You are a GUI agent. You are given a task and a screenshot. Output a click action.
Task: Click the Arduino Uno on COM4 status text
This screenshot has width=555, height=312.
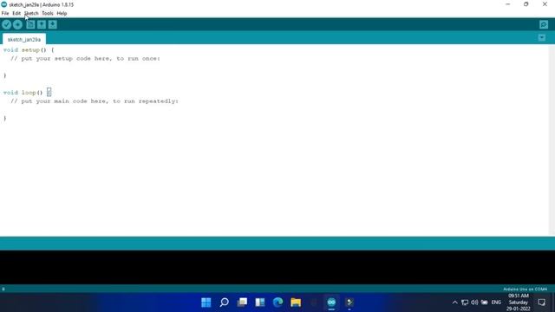click(x=525, y=289)
